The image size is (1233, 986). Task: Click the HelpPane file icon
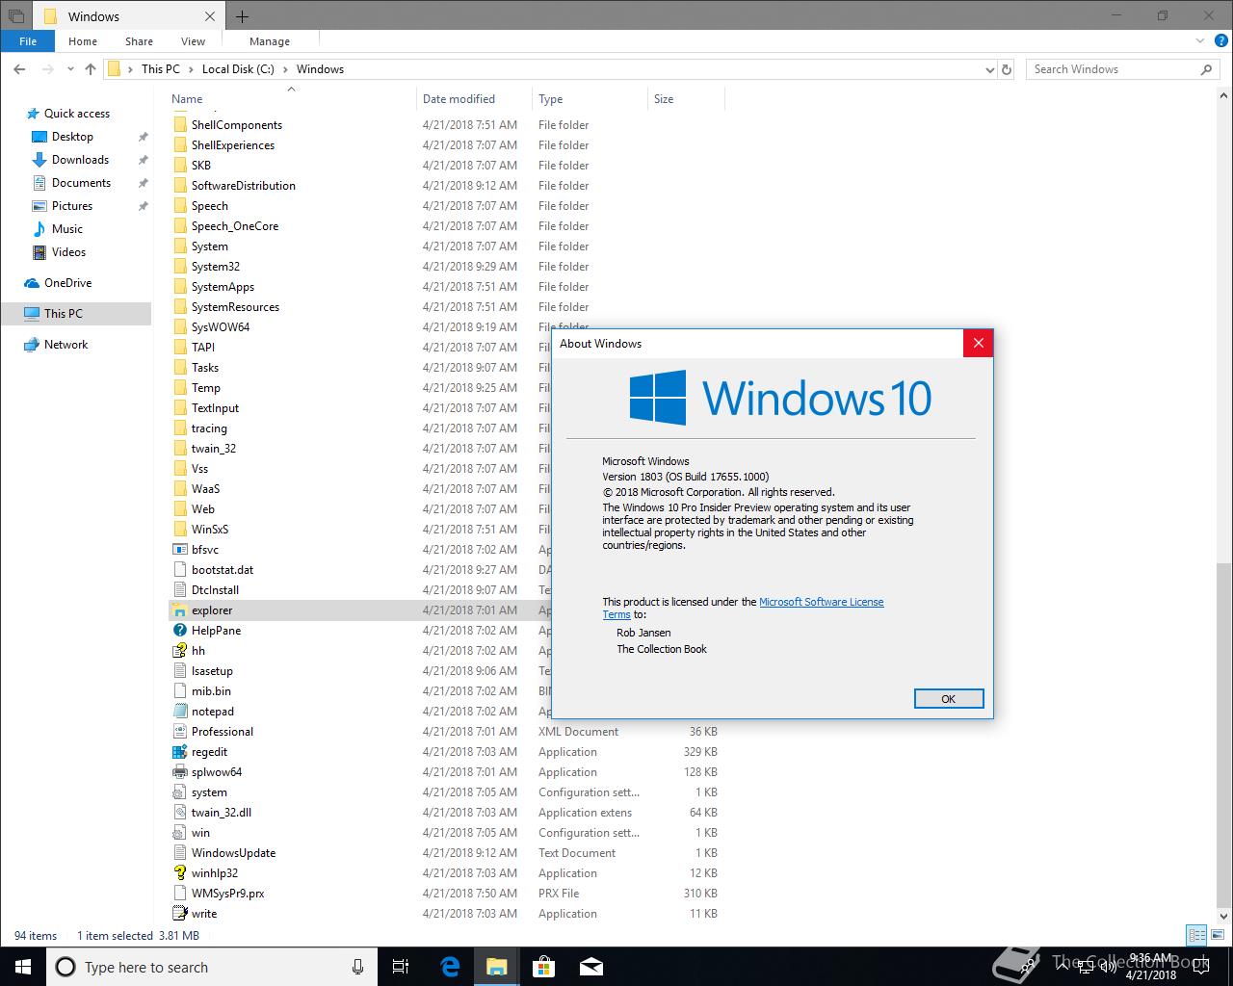(179, 631)
